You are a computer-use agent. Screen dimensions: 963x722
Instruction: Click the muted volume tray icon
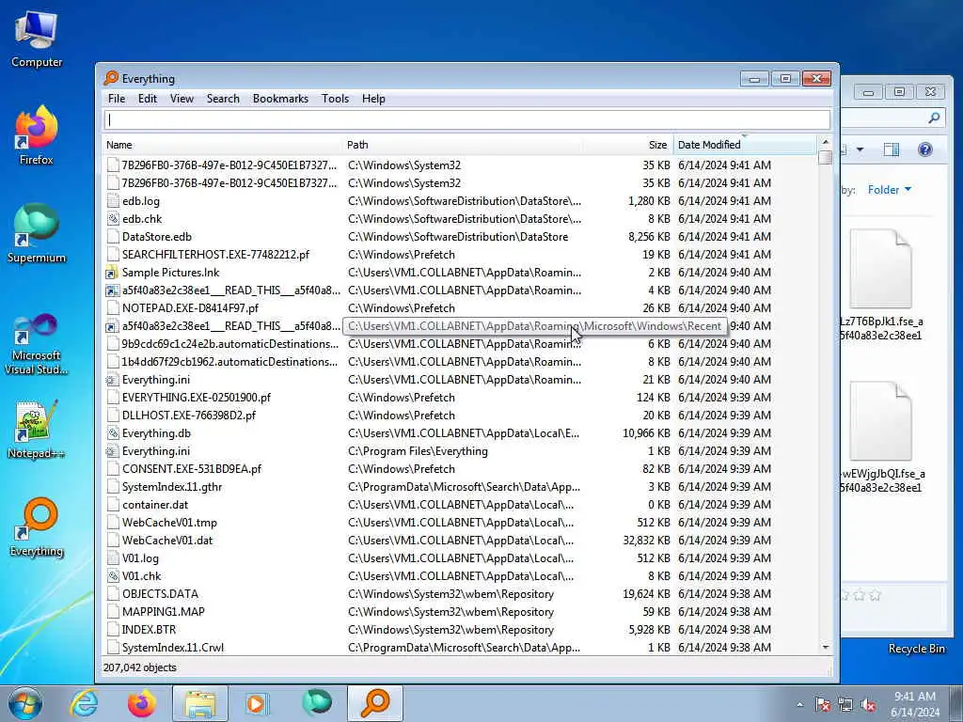click(x=868, y=705)
